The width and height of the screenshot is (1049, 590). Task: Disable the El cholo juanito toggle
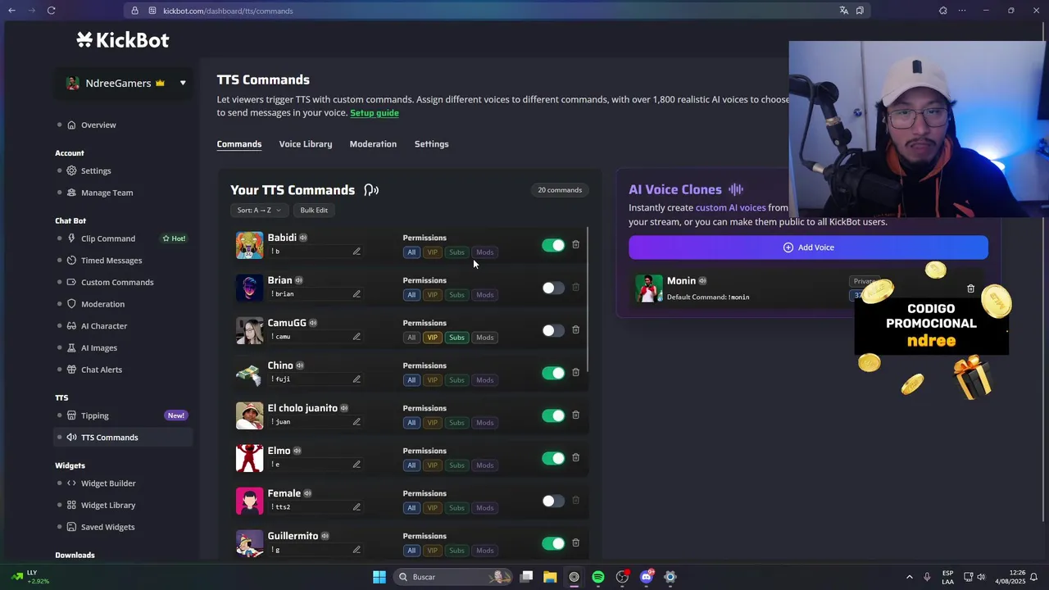tap(553, 415)
